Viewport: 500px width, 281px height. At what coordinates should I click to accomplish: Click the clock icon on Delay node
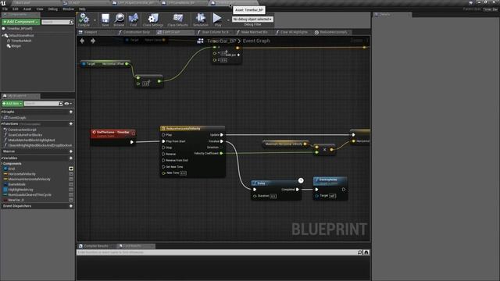301,180
